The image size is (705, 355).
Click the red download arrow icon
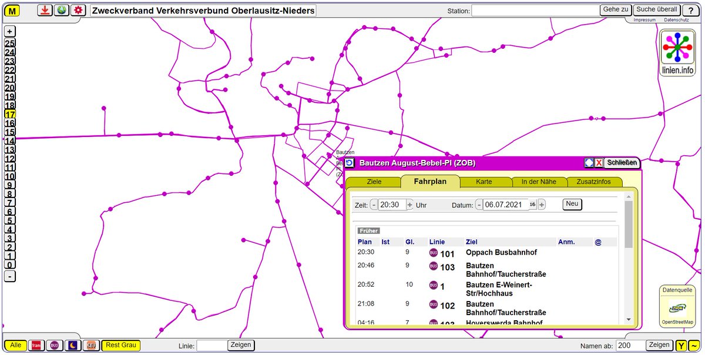coord(45,11)
